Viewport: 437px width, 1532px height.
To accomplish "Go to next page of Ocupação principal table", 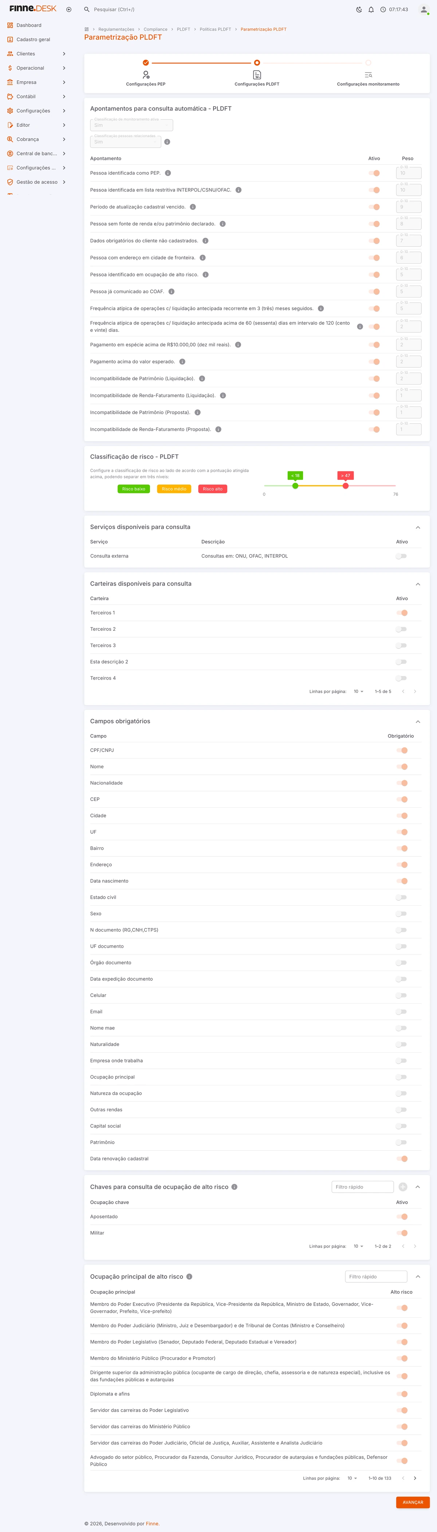I will 414,1478.
